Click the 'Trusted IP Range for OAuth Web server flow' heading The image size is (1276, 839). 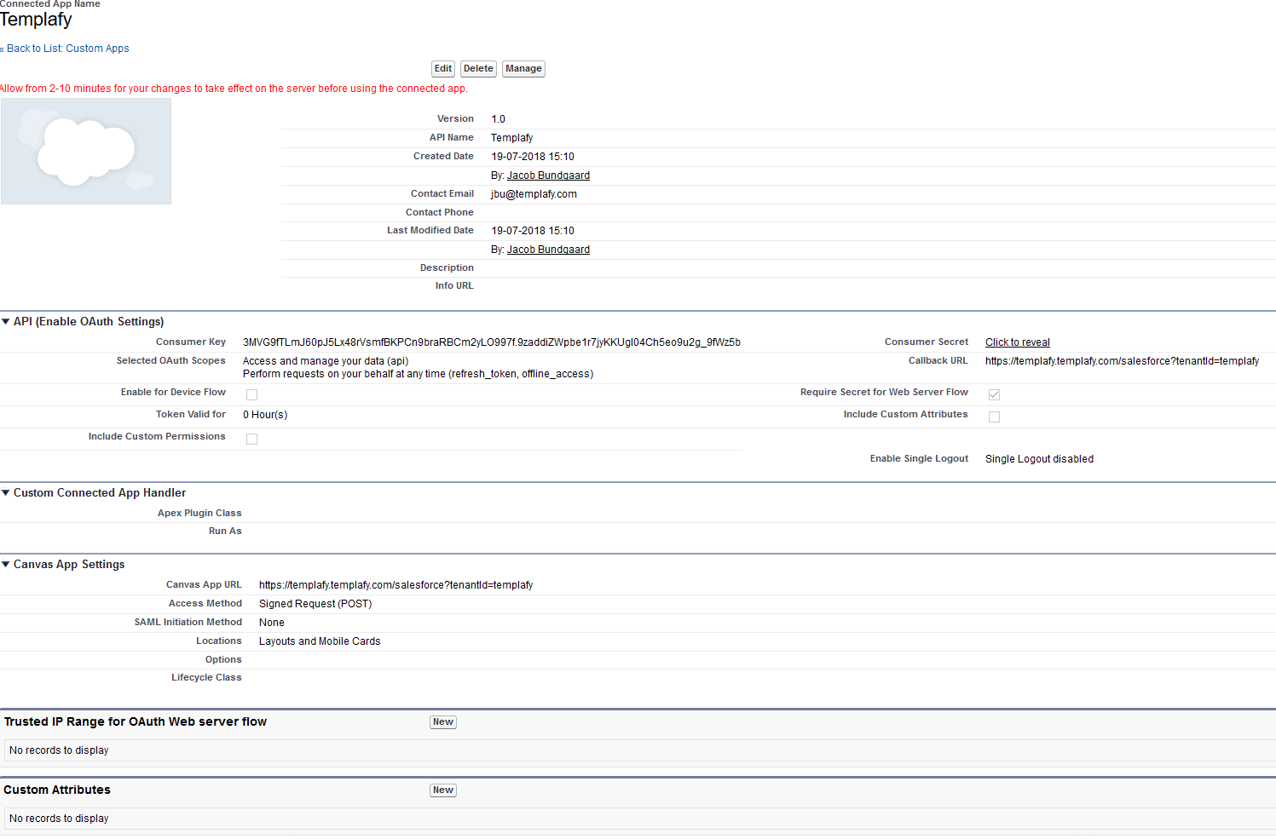136,722
